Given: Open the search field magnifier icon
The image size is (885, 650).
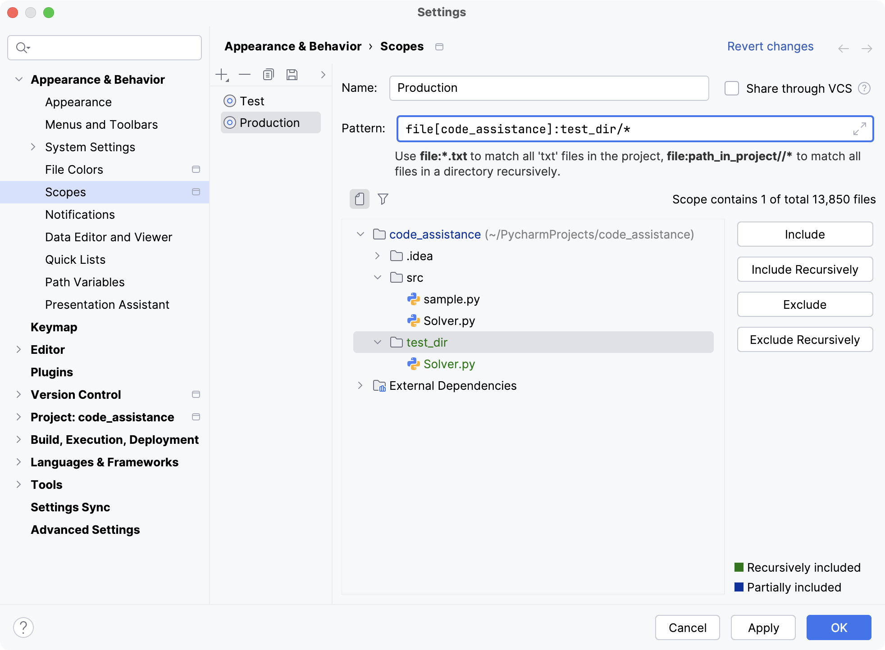Looking at the screenshot, I should pos(22,47).
